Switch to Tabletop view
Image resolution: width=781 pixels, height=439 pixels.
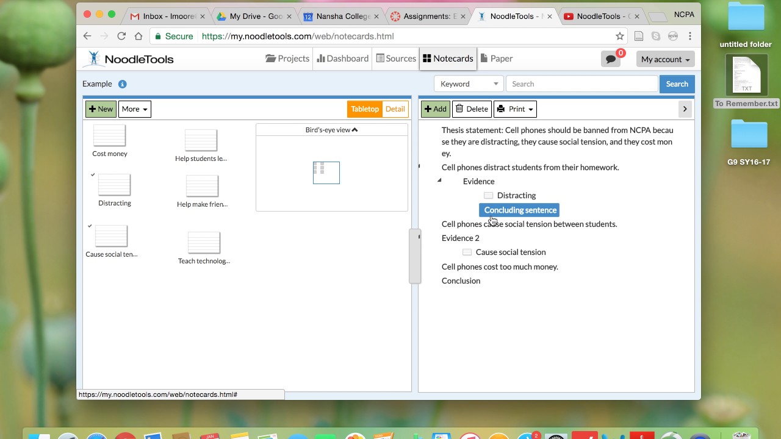pyautogui.click(x=364, y=109)
